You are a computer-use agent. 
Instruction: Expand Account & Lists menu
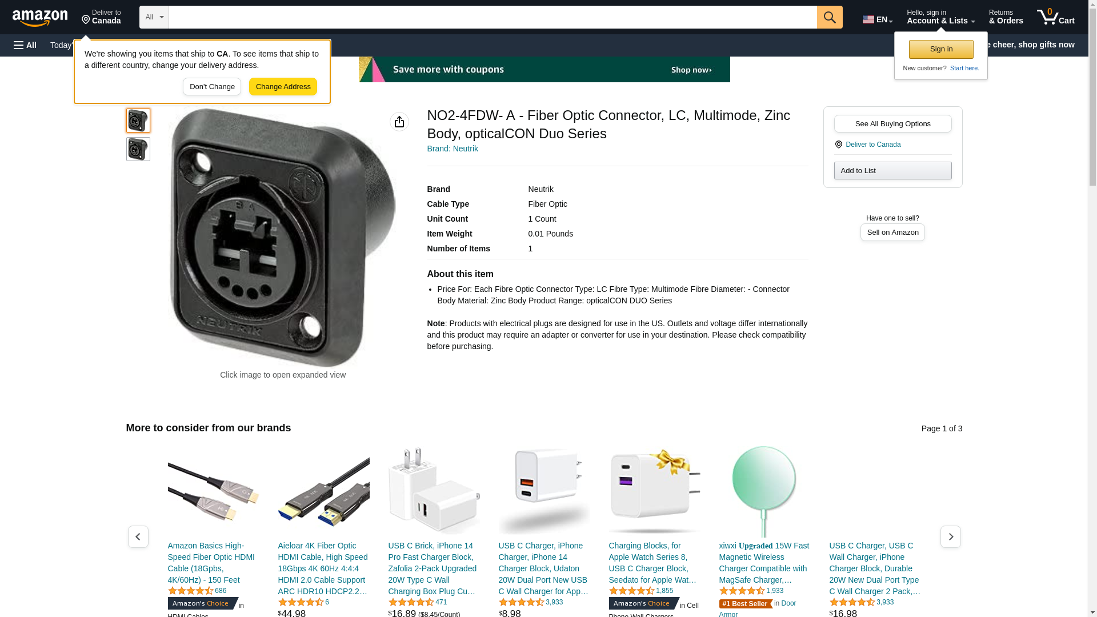pyautogui.click(x=940, y=17)
